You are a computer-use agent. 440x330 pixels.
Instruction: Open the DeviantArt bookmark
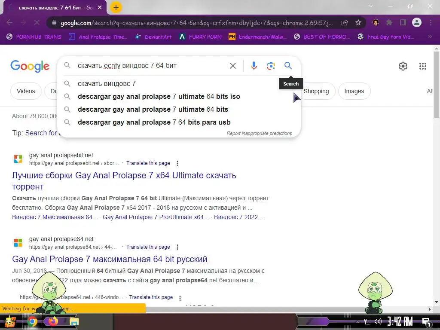coord(153,37)
